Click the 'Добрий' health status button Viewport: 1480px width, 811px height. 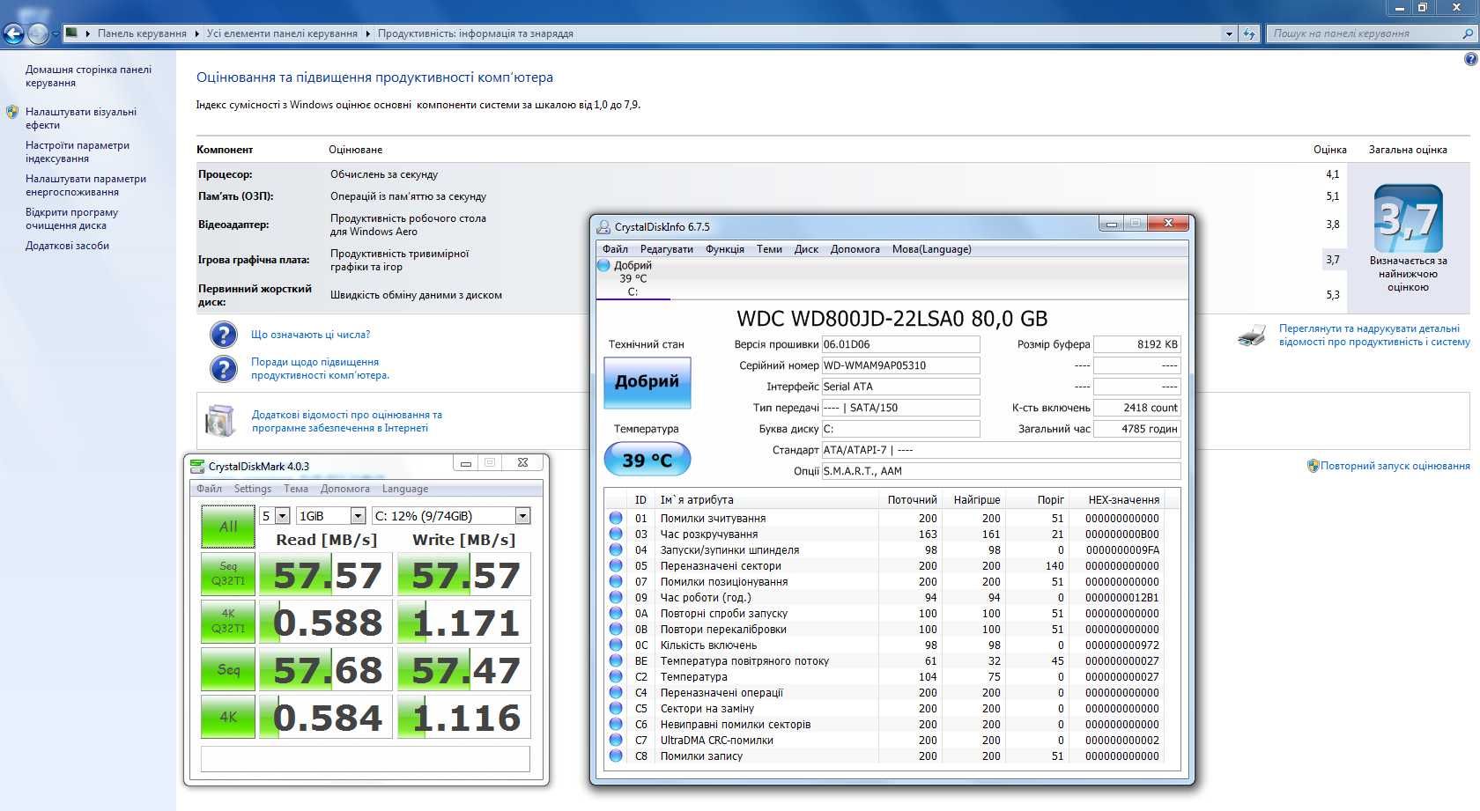(647, 382)
